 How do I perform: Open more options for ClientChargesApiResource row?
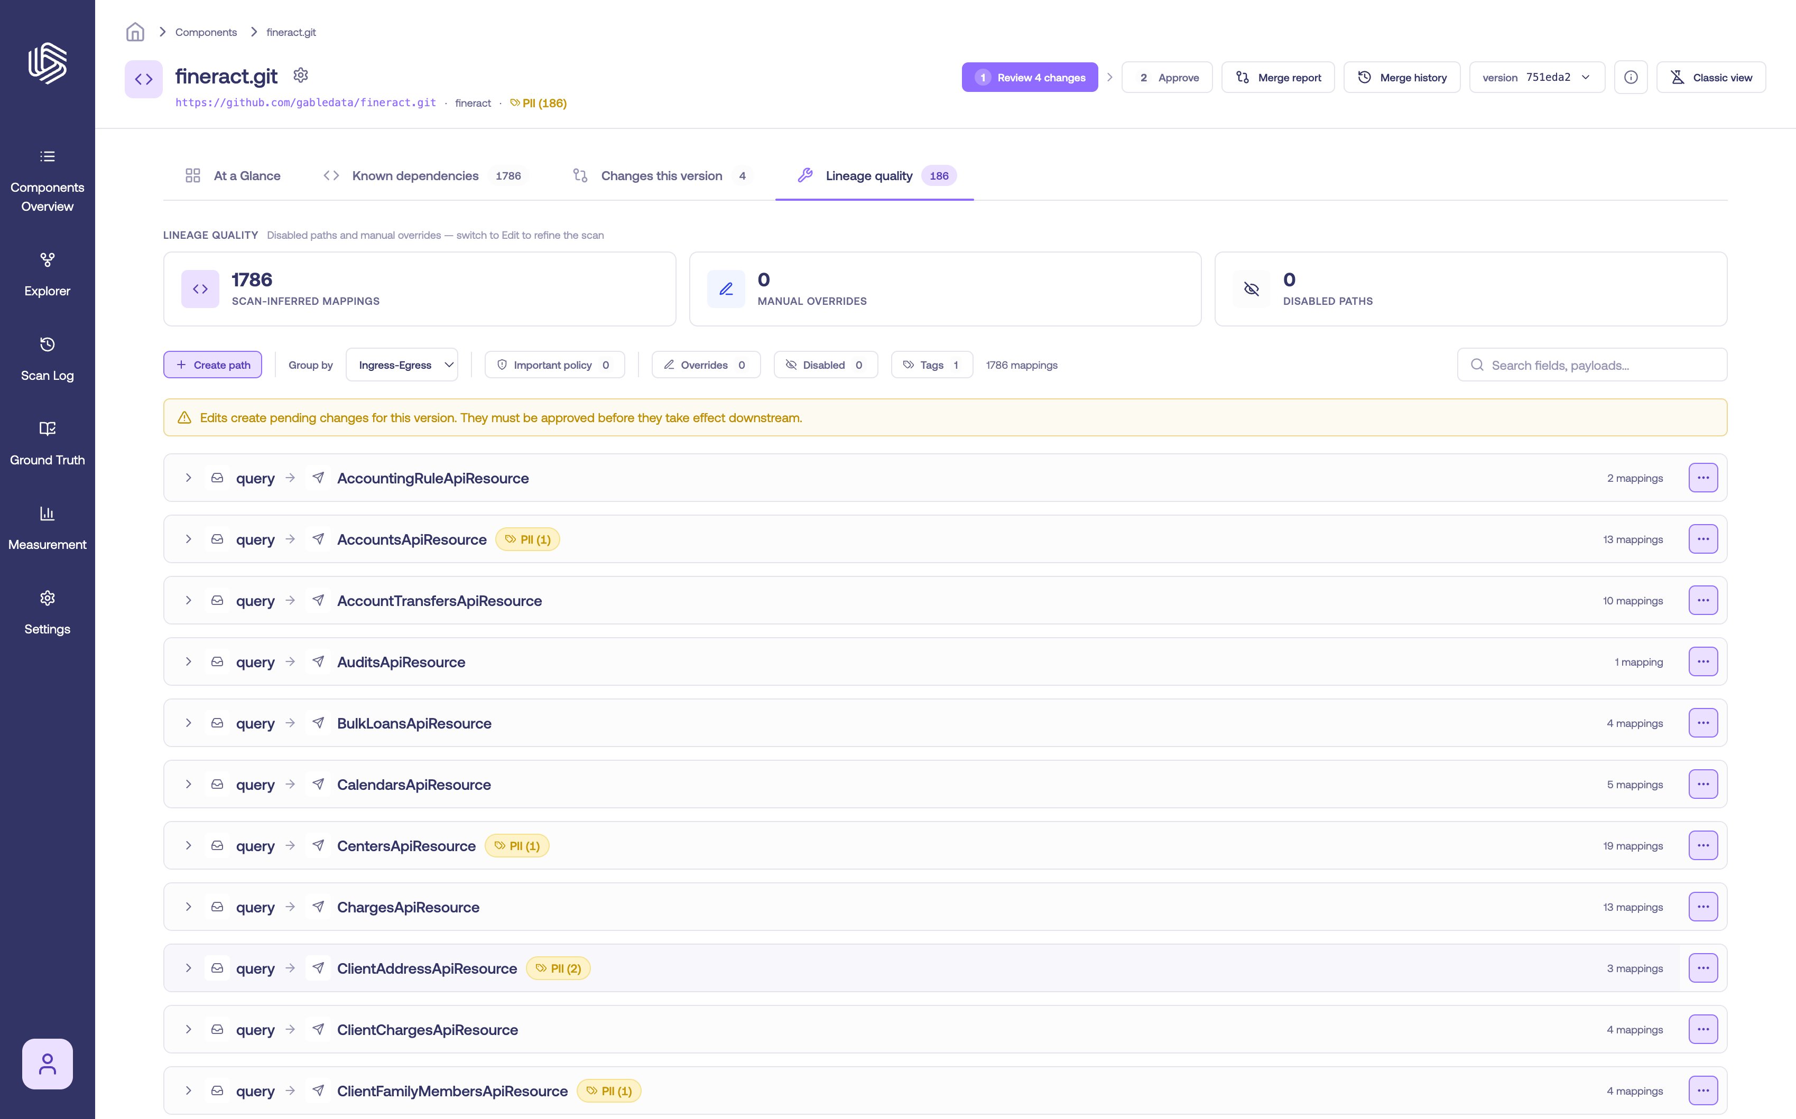pos(1703,1030)
